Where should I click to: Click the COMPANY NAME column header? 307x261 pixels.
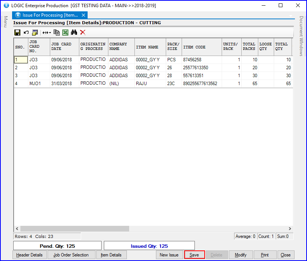[121, 47]
